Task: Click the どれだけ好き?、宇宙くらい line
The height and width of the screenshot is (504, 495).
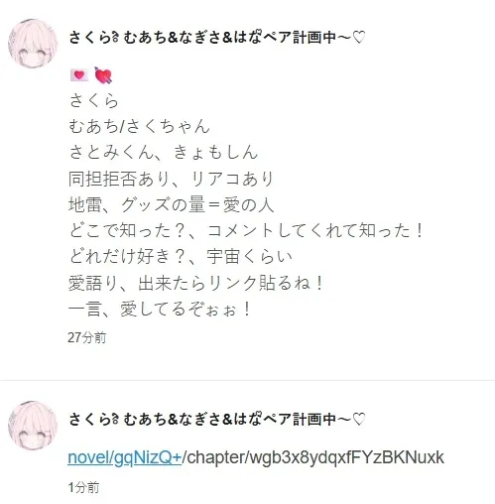Action: [x=181, y=257]
